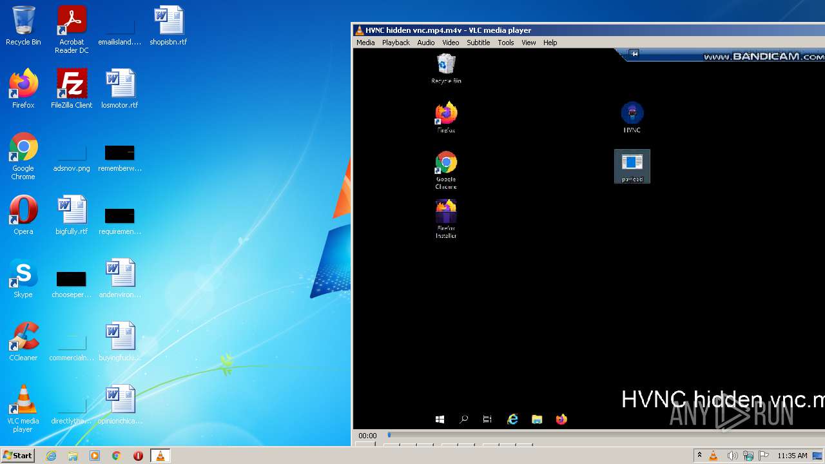This screenshot has height=464, width=825.
Task: Select the bigfully.rtf document
Action: tap(72, 215)
